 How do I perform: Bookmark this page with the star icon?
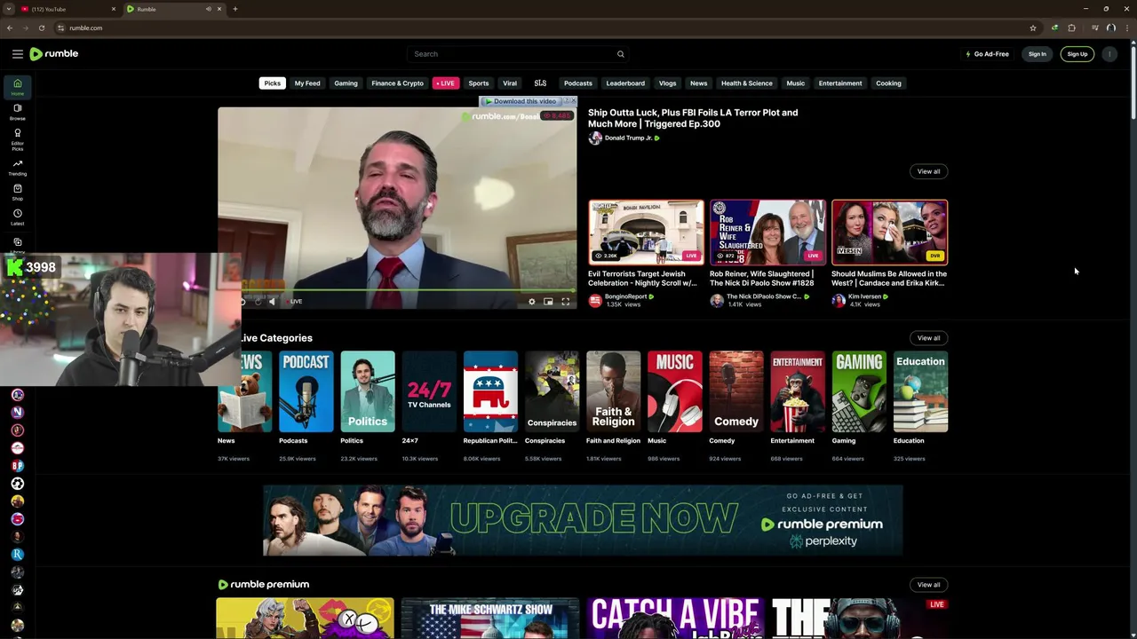click(x=1033, y=28)
